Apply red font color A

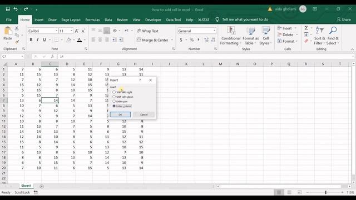point(79,40)
